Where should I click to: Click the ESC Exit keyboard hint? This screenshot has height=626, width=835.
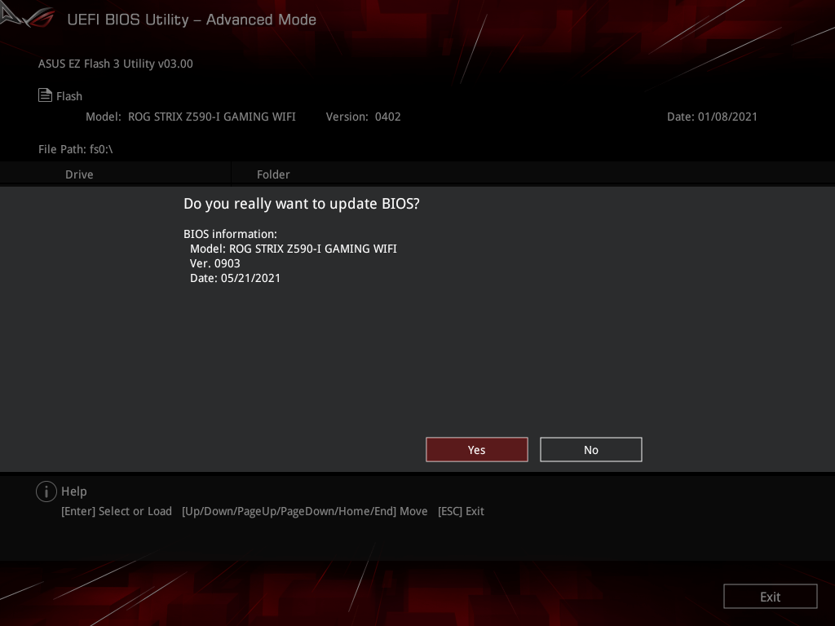[x=462, y=511]
